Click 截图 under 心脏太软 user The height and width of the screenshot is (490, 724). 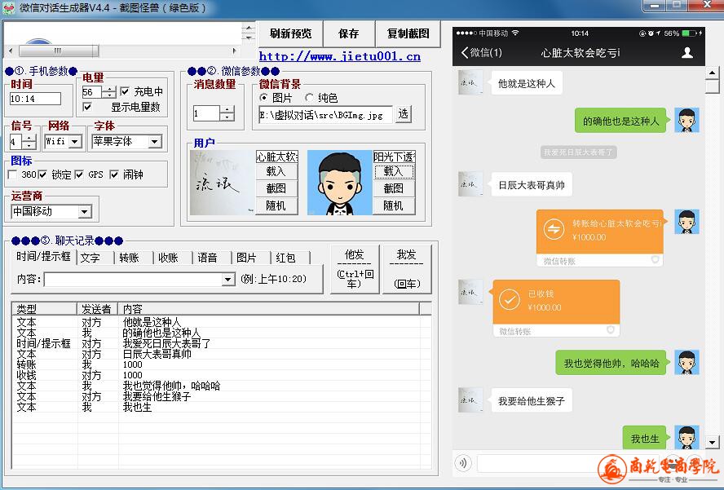pos(276,189)
